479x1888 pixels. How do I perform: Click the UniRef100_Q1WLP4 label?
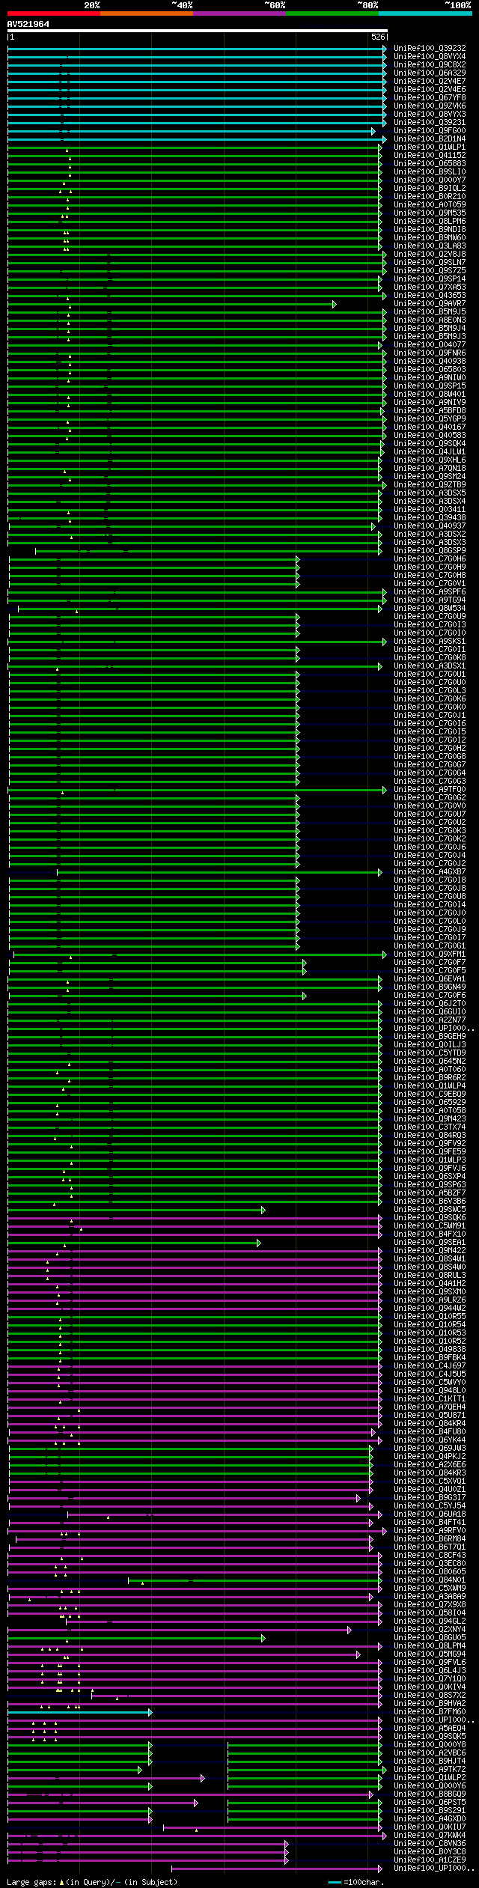coord(430,1086)
